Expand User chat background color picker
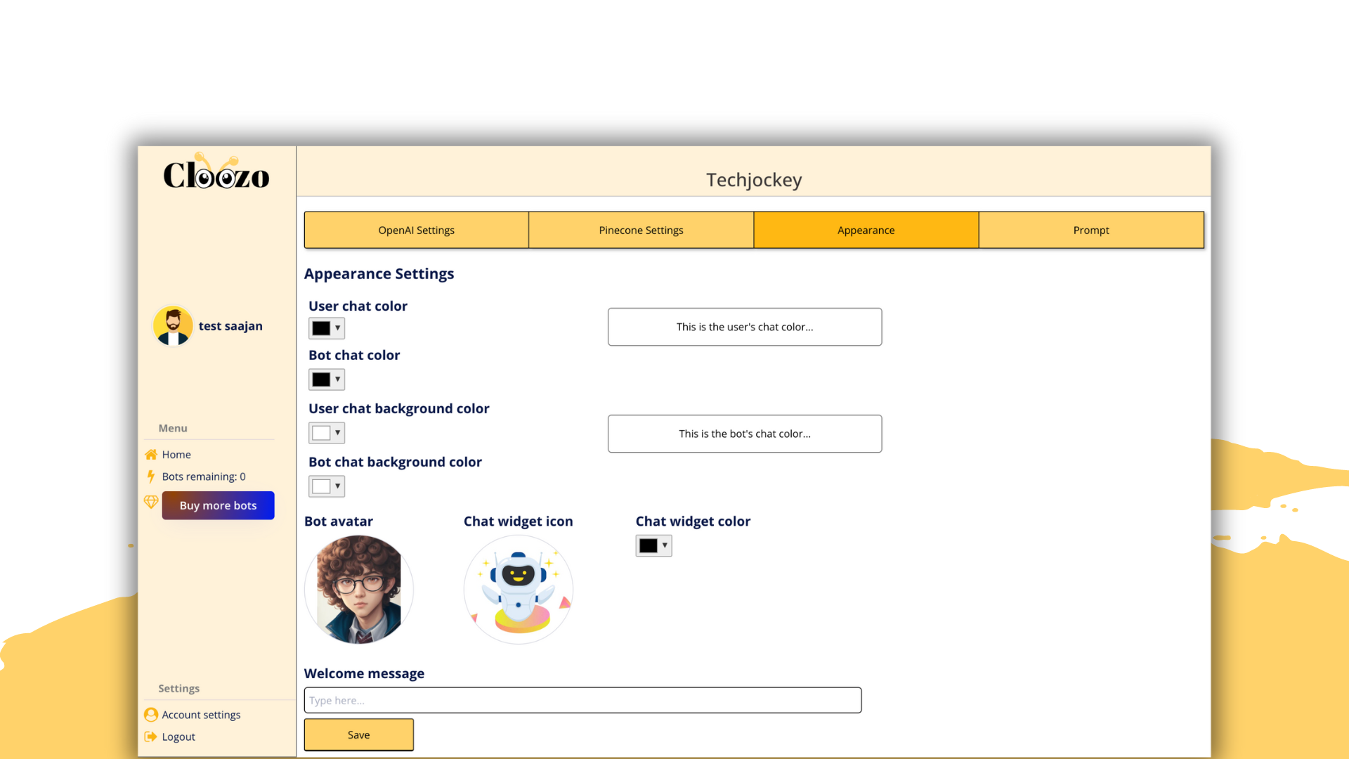 tap(327, 433)
